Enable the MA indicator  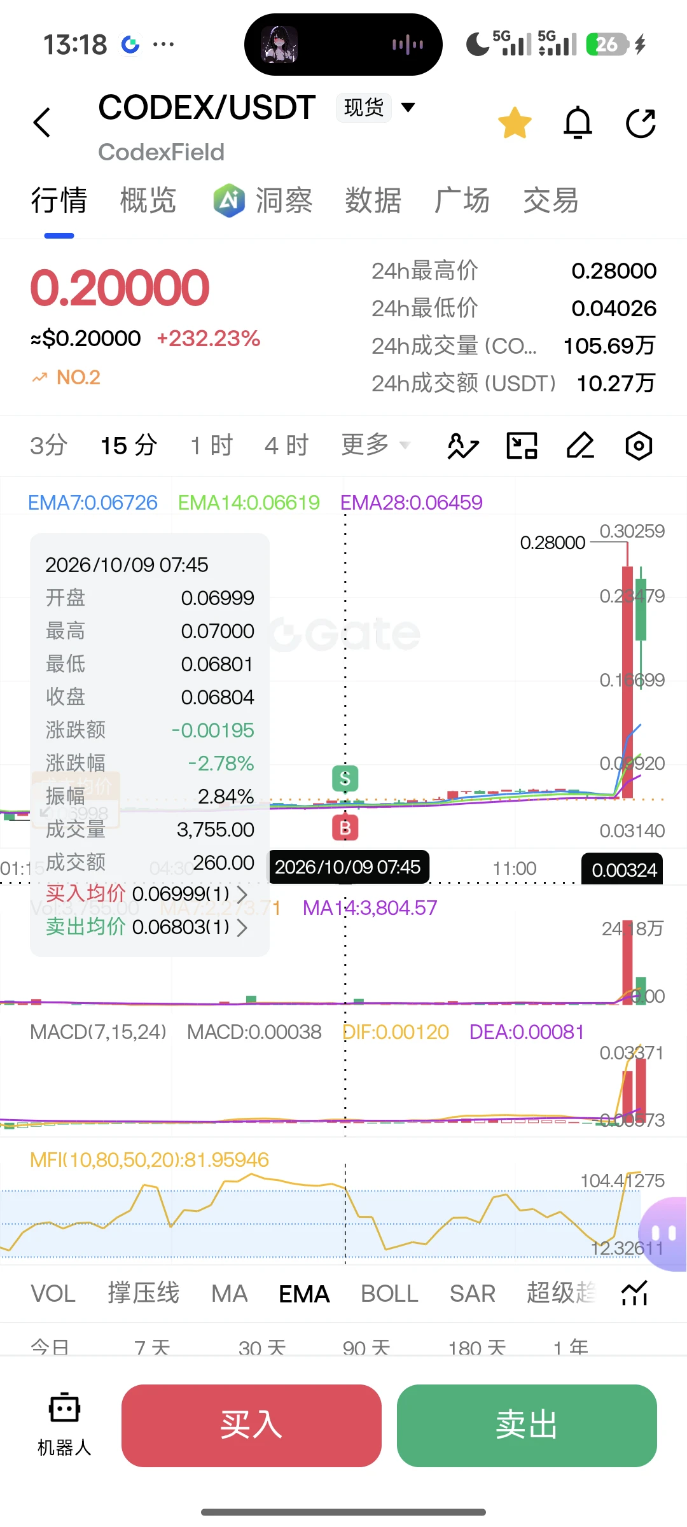tap(230, 1293)
